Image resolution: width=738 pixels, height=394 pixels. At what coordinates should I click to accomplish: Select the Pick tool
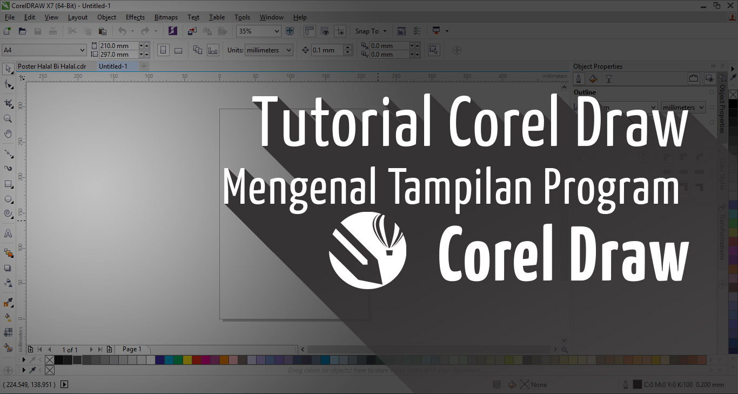click(x=8, y=69)
